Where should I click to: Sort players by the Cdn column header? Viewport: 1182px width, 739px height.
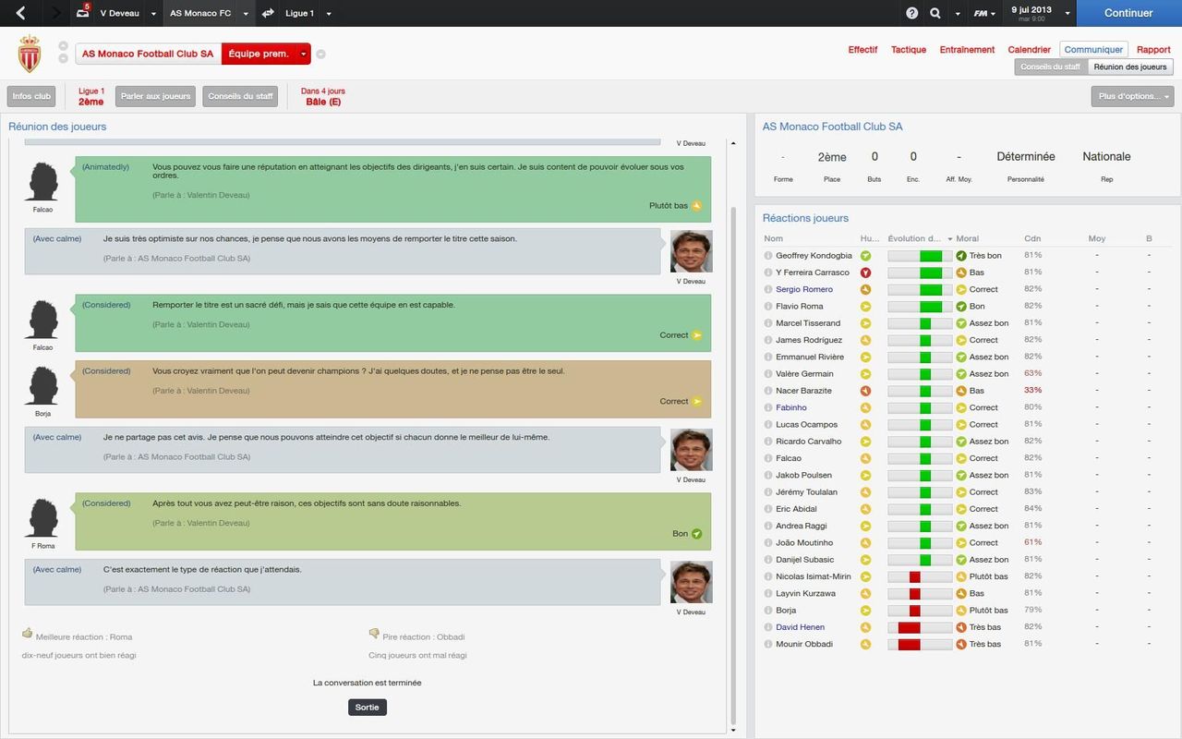pos(1032,239)
